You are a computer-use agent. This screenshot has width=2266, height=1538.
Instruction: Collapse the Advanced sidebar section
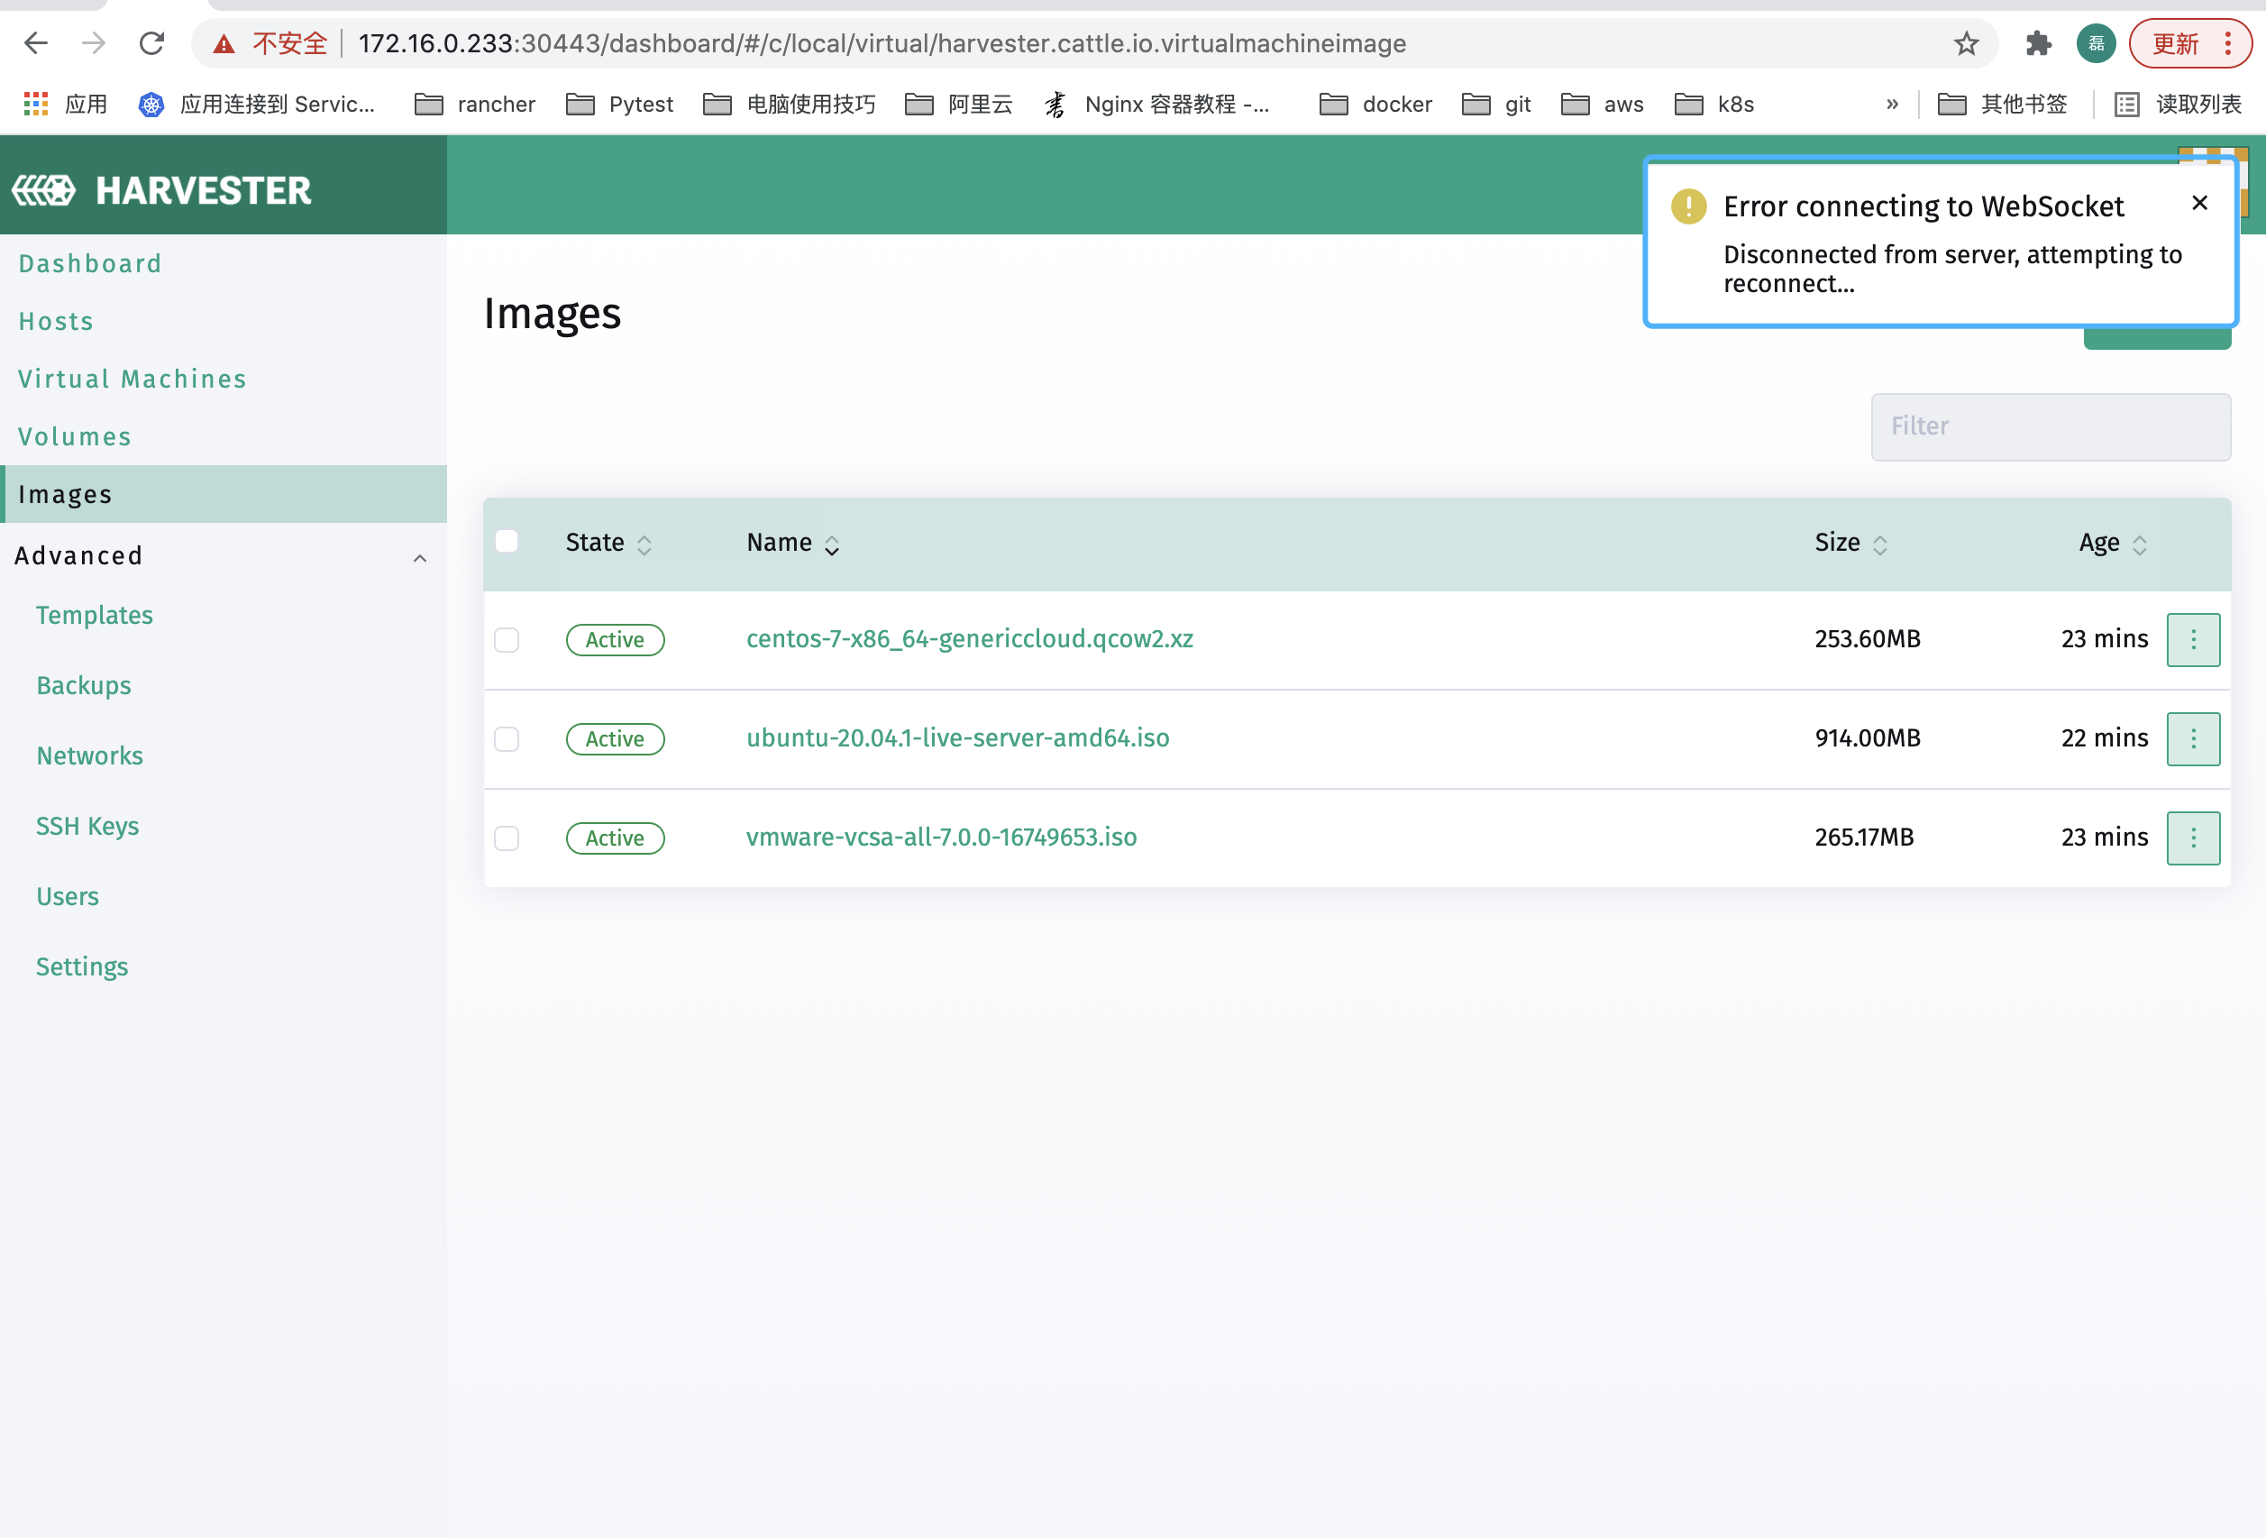coord(419,558)
